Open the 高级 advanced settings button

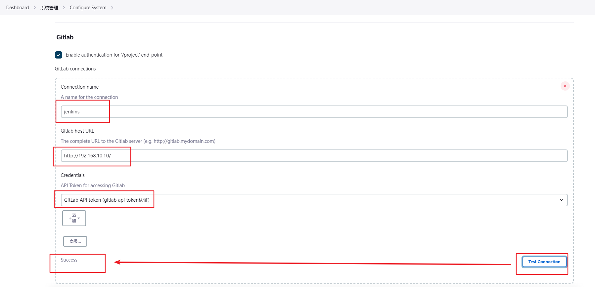75,241
